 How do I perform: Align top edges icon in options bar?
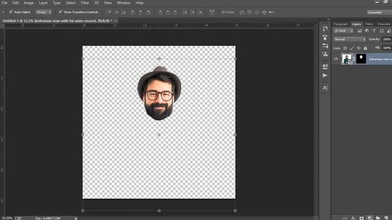(109, 12)
